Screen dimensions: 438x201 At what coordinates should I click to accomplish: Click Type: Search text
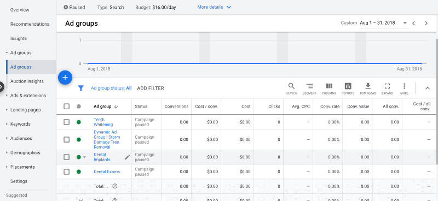click(111, 7)
